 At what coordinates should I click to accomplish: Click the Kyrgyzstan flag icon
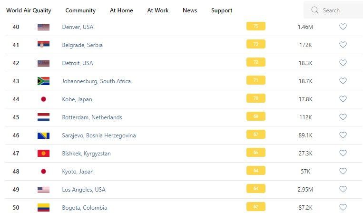coord(43,154)
